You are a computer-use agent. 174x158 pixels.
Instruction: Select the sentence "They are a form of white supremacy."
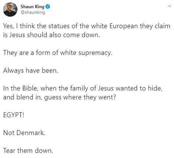[x=58, y=53]
